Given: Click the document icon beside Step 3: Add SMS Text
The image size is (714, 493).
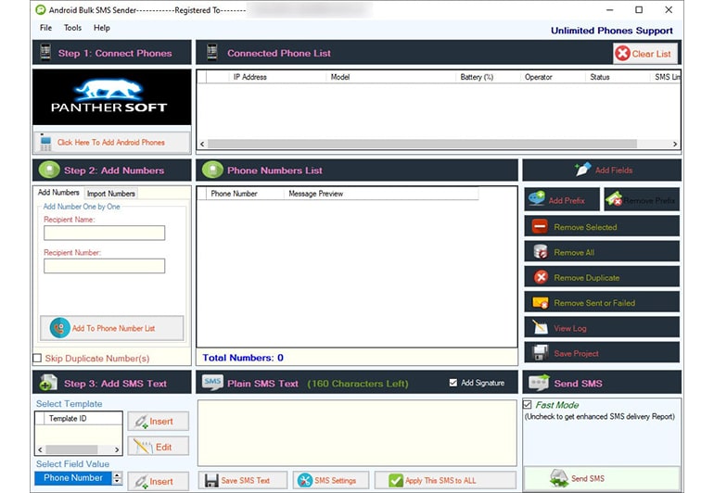Looking at the screenshot, I should 48,383.
